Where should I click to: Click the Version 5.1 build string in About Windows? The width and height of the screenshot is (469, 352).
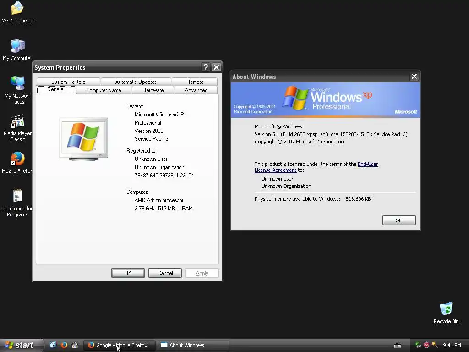[331, 134]
